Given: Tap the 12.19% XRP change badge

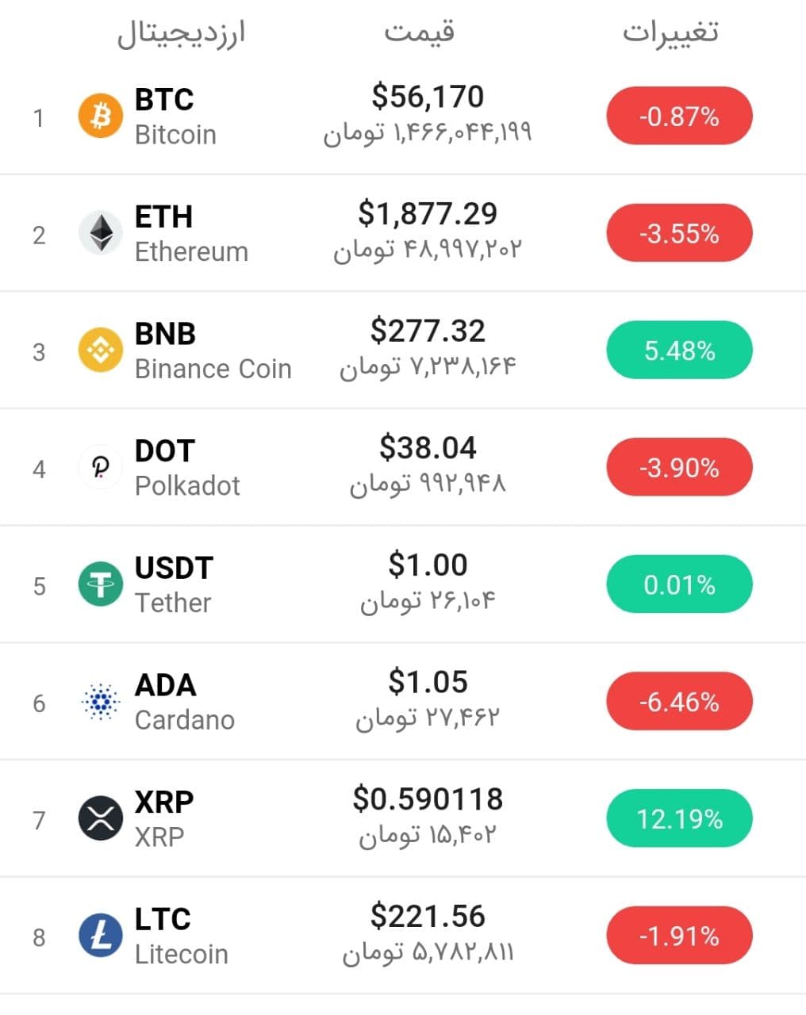Looking at the screenshot, I should click(679, 818).
